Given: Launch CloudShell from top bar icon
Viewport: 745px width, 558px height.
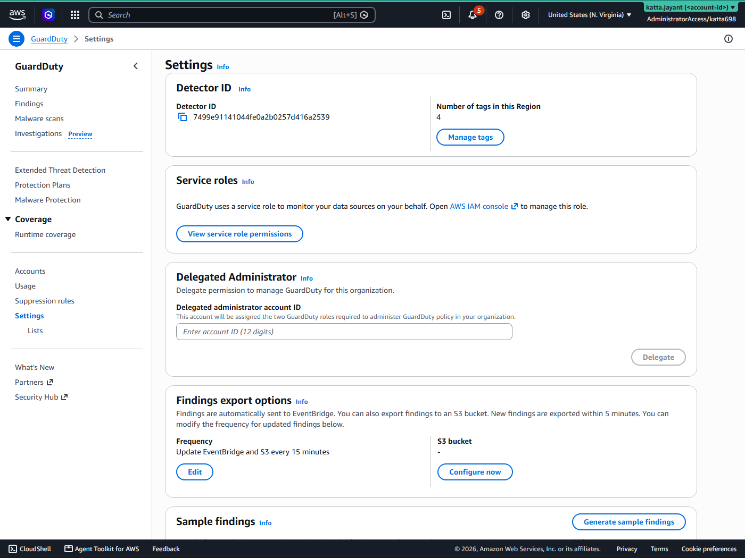Looking at the screenshot, I should coord(446,15).
